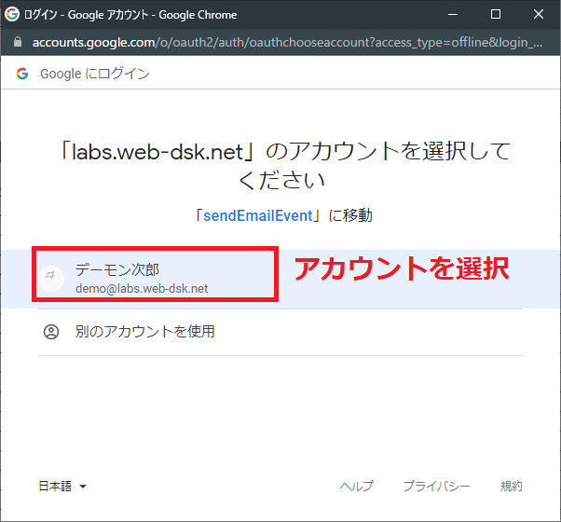Maximize the Chrome login window
This screenshot has width=561, height=522.
coord(496,14)
